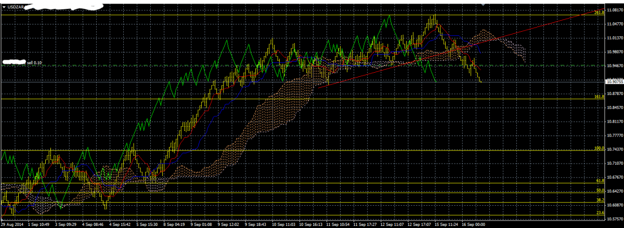
Task: Click the current price tag 10.90755
Action: [614, 82]
